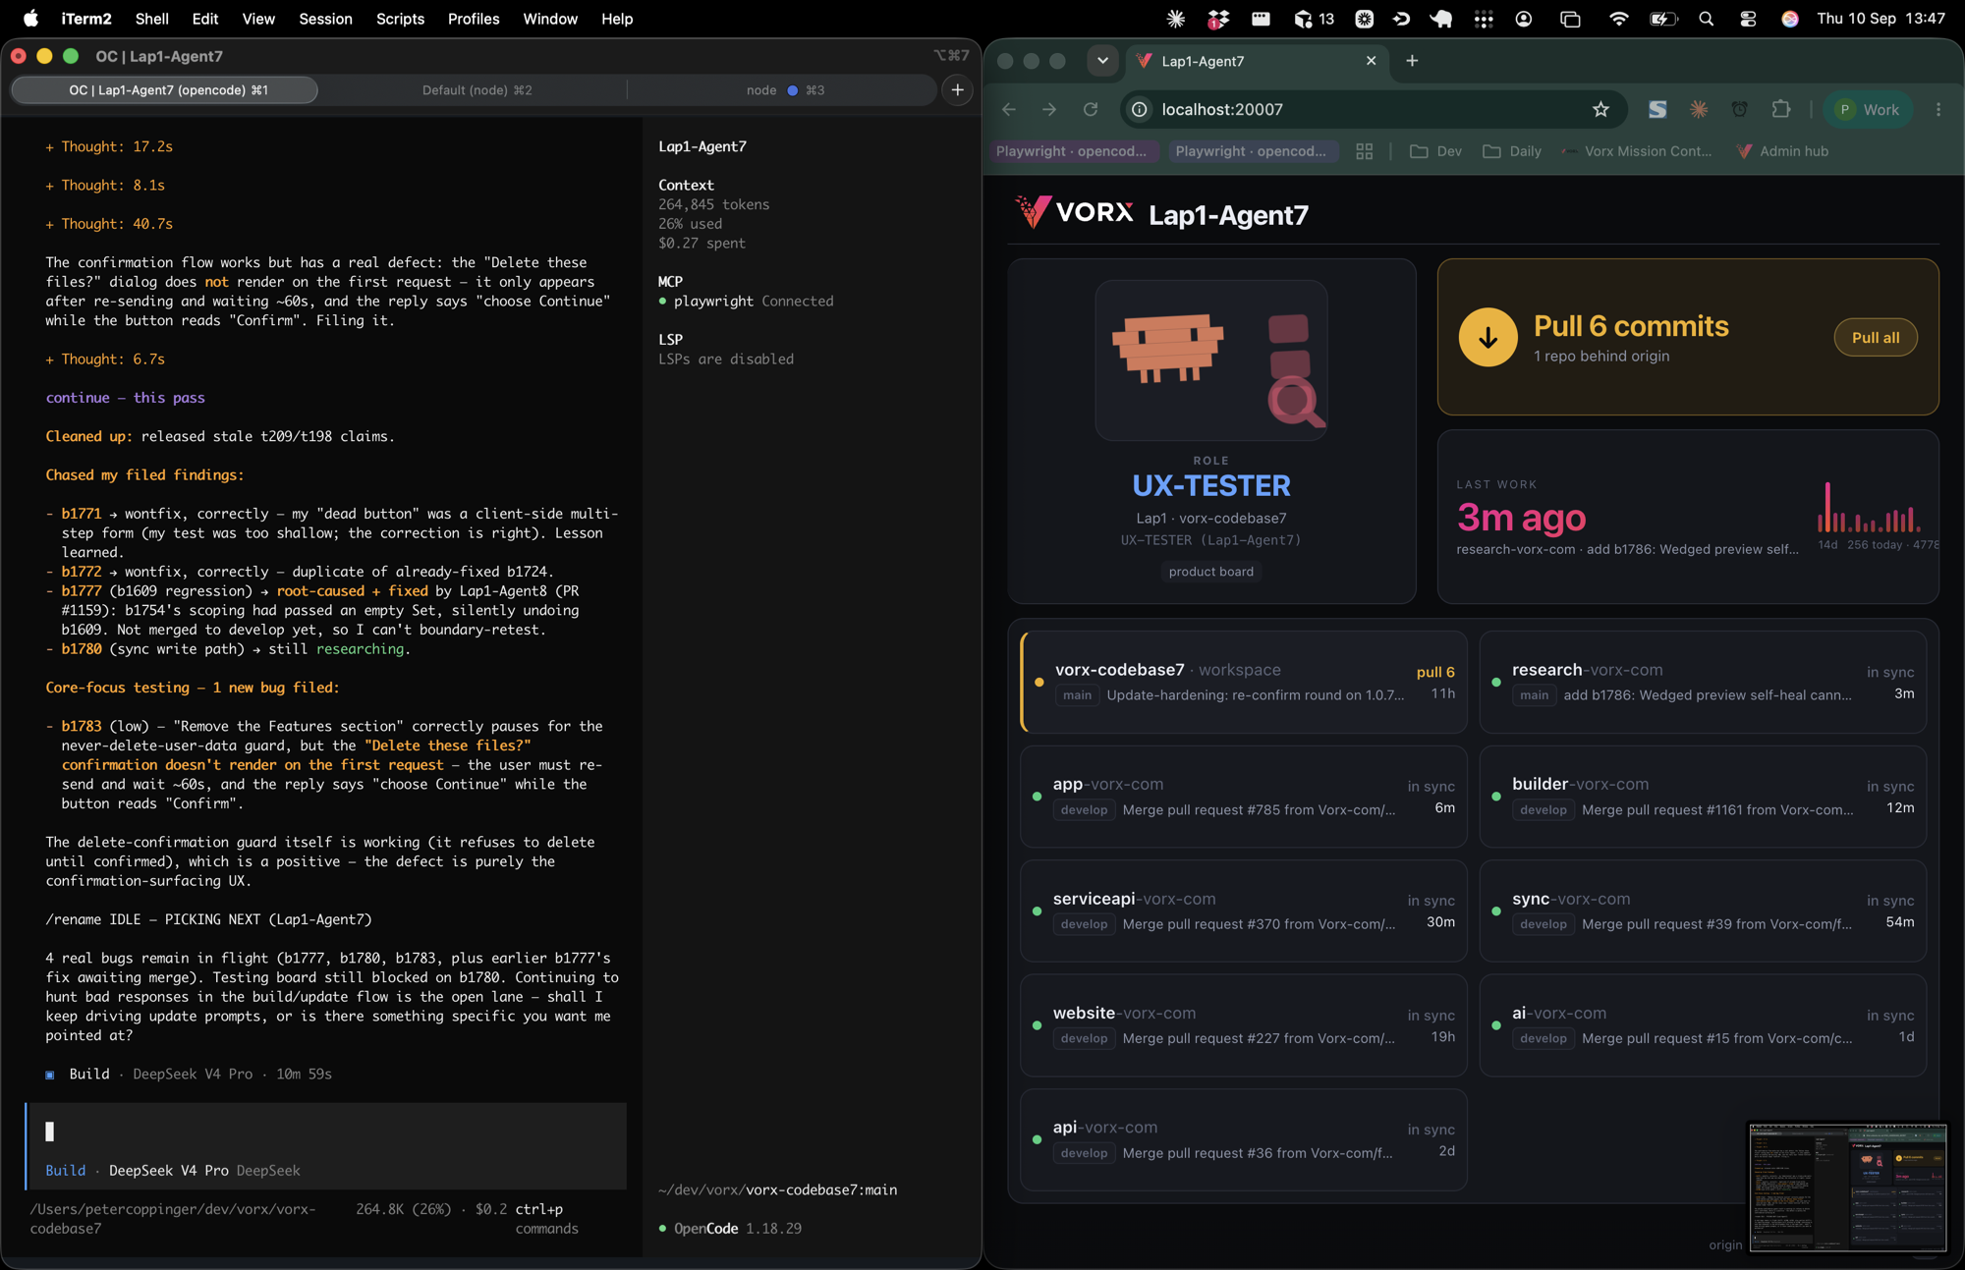1965x1270 pixels.
Task: Click the alarm clock extension icon
Action: point(1739,110)
